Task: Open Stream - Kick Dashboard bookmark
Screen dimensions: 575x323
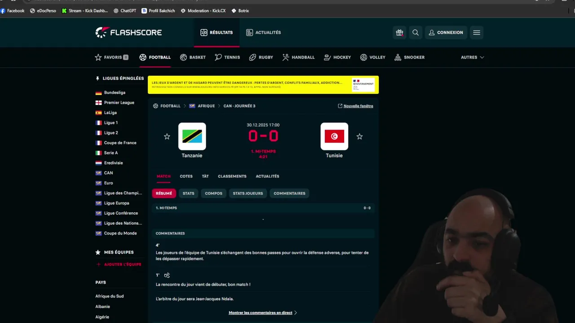Action: (85, 11)
